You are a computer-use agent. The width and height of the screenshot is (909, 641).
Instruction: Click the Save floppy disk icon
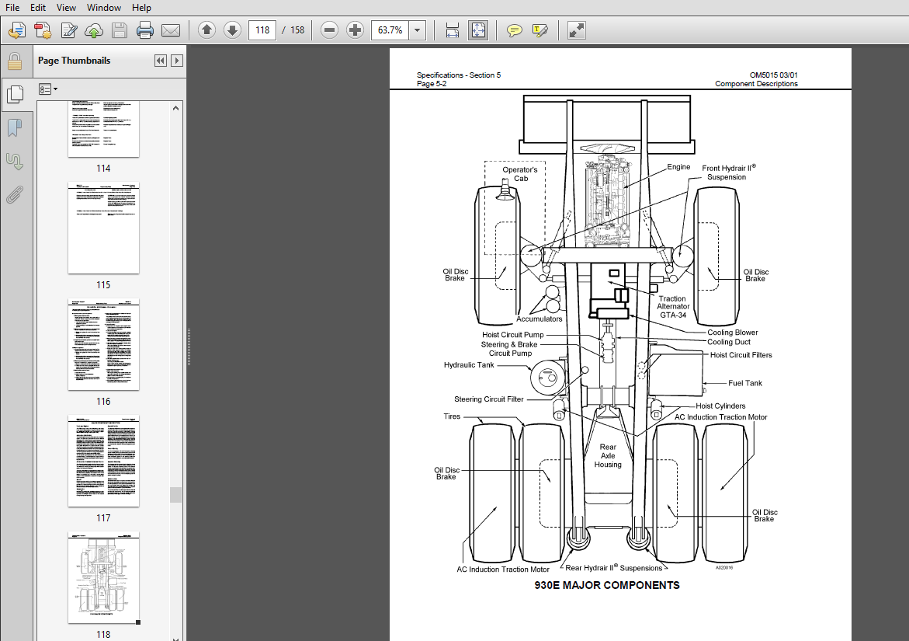(120, 30)
